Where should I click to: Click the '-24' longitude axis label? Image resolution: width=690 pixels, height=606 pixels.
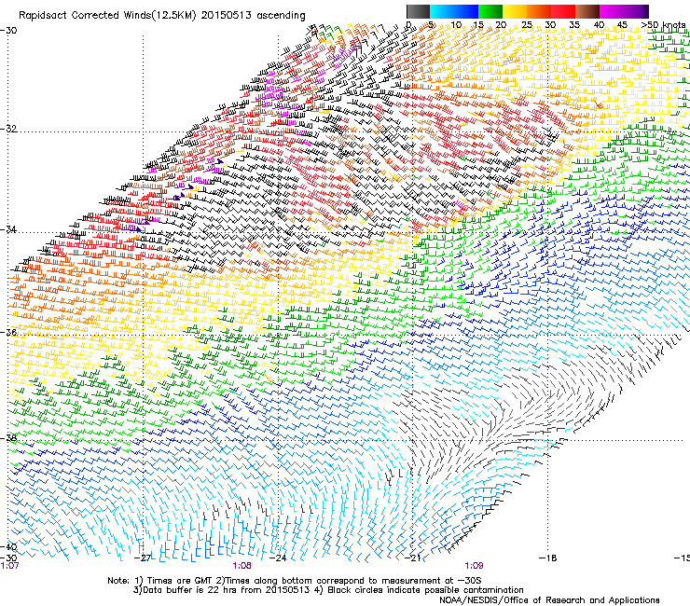279,558
